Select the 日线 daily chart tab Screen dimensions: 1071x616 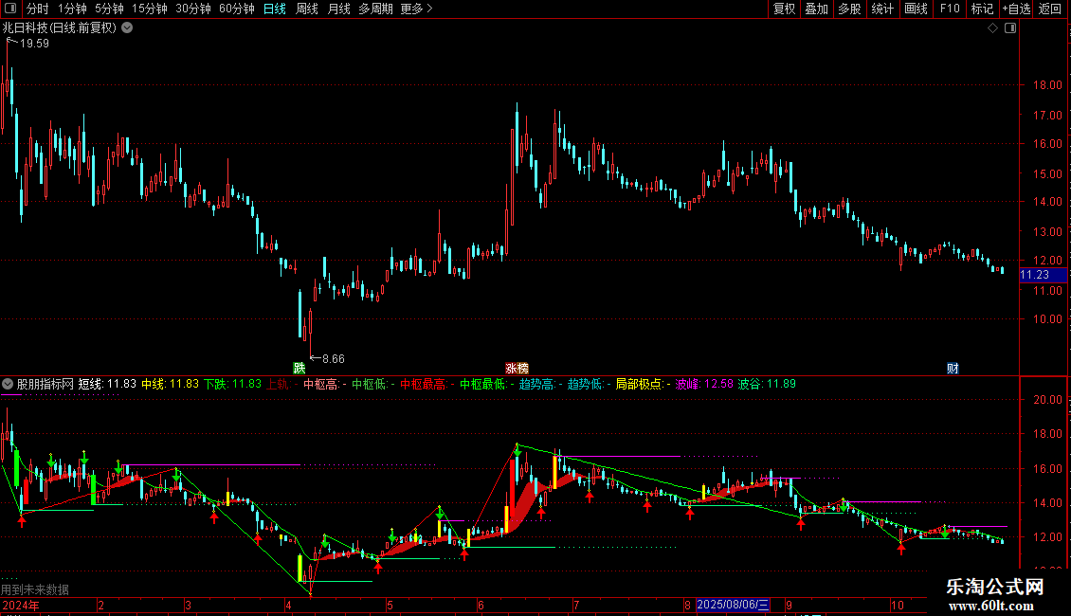(x=275, y=9)
